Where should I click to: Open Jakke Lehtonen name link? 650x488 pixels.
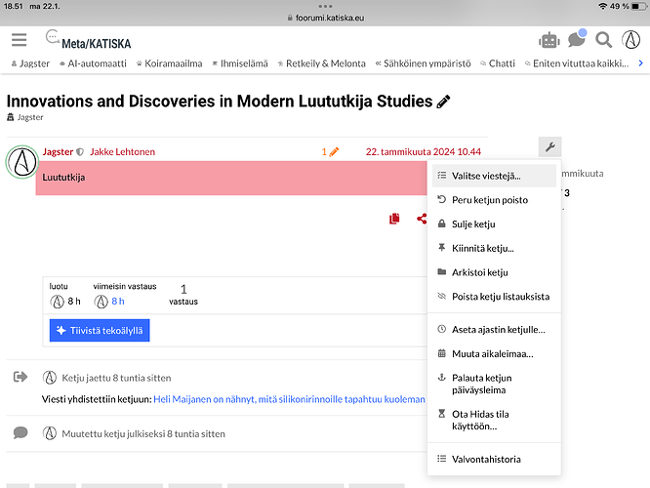[122, 151]
